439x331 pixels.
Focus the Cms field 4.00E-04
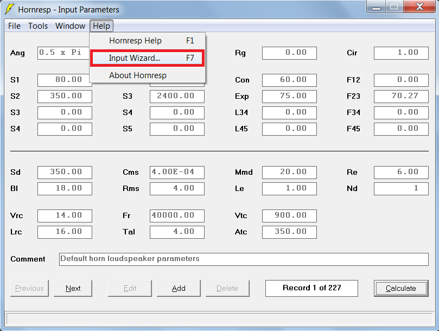click(x=177, y=172)
